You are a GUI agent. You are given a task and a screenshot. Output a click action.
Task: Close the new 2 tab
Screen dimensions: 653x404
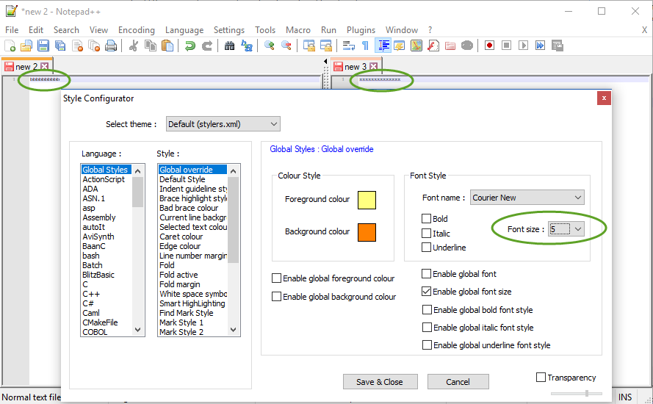[x=45, y=66]
